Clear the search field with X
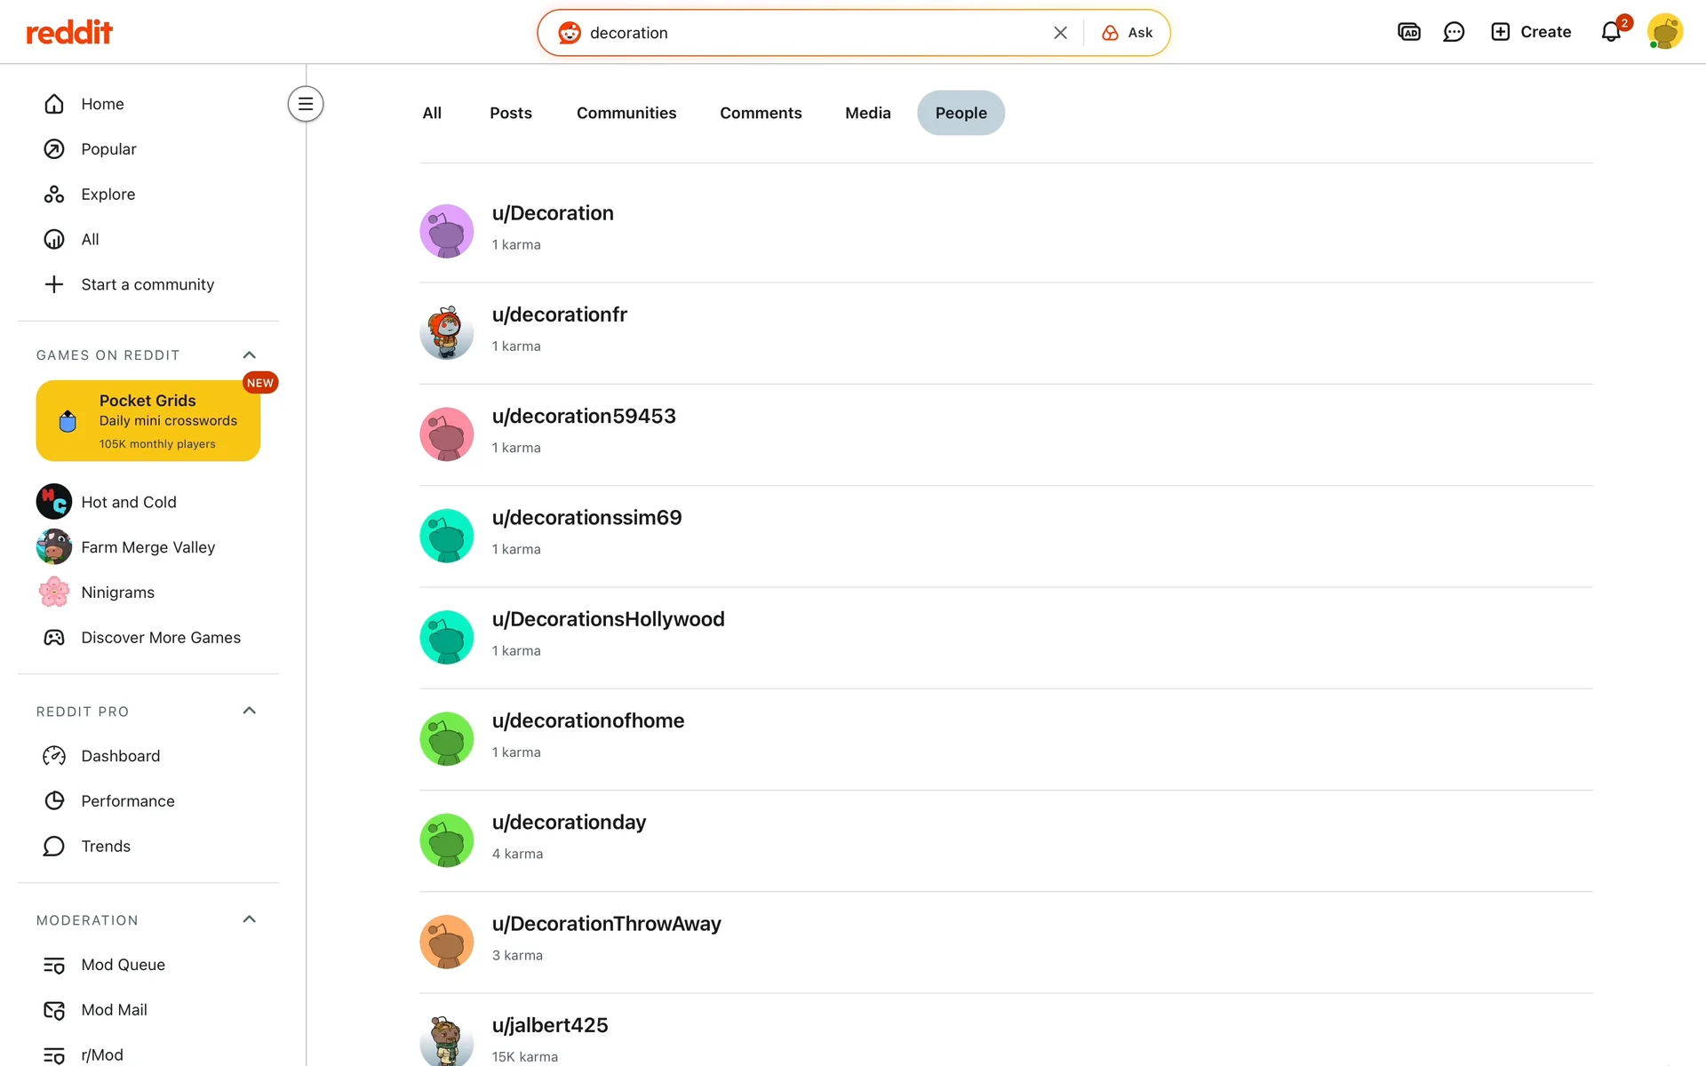 (1060, 33)
